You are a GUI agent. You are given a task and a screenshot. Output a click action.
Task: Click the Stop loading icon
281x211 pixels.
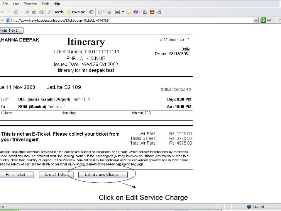click(x=28, y=12)
